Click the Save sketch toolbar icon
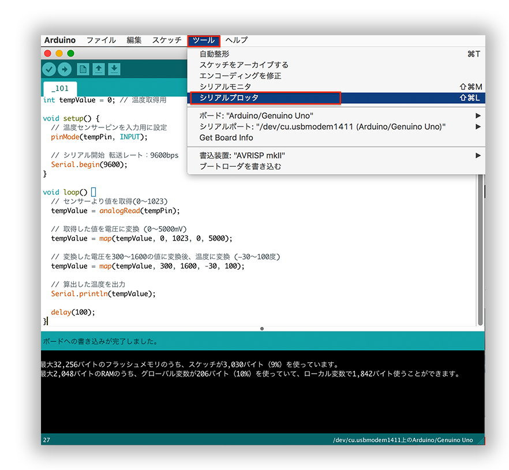The width and height of the screenshot is (509, 470). [114, 69]
